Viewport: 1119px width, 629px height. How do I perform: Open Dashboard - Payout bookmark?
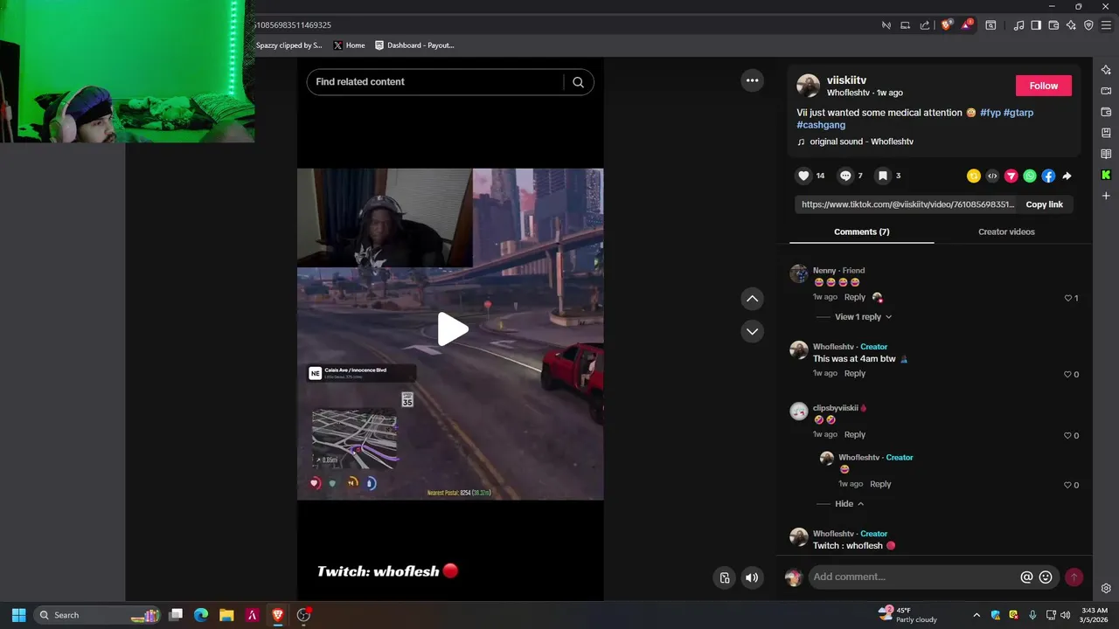[x=414, y=45]
